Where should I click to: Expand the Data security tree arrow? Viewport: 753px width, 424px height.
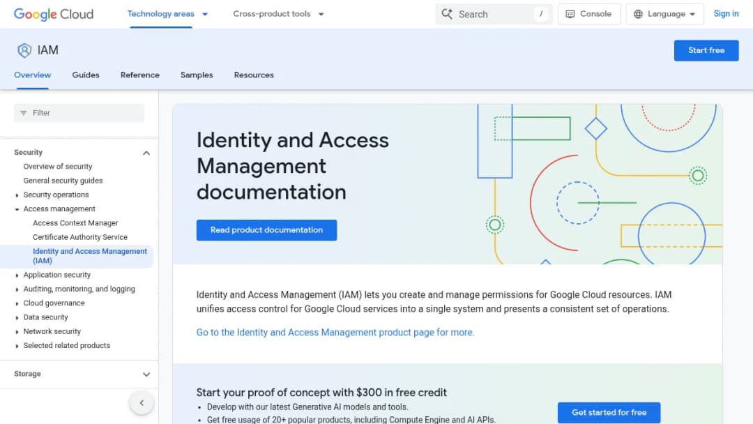[17, 317]
